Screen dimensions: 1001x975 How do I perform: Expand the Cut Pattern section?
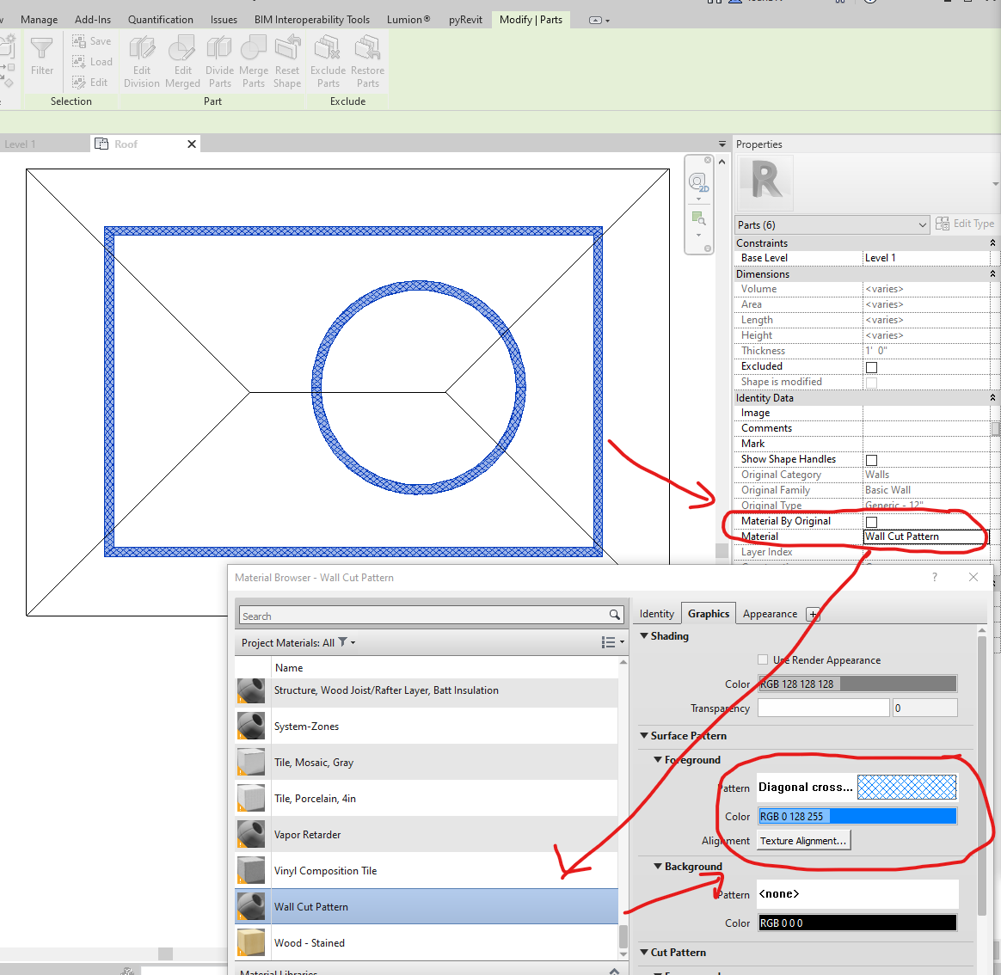[644, 952]
